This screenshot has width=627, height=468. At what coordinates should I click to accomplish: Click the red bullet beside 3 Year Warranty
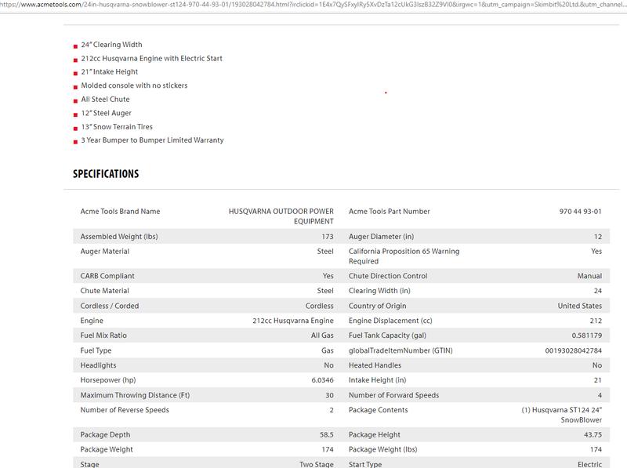75,142
